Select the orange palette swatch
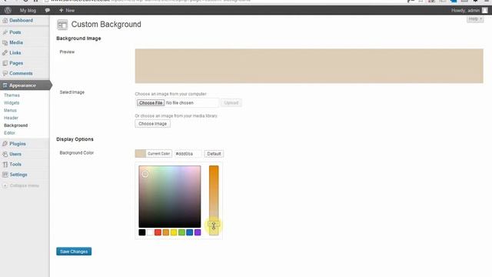This screenshot has width=492, height=277. coord(166,232)
